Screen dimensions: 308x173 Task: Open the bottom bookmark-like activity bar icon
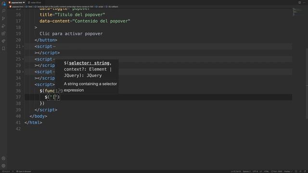point(3,49)
